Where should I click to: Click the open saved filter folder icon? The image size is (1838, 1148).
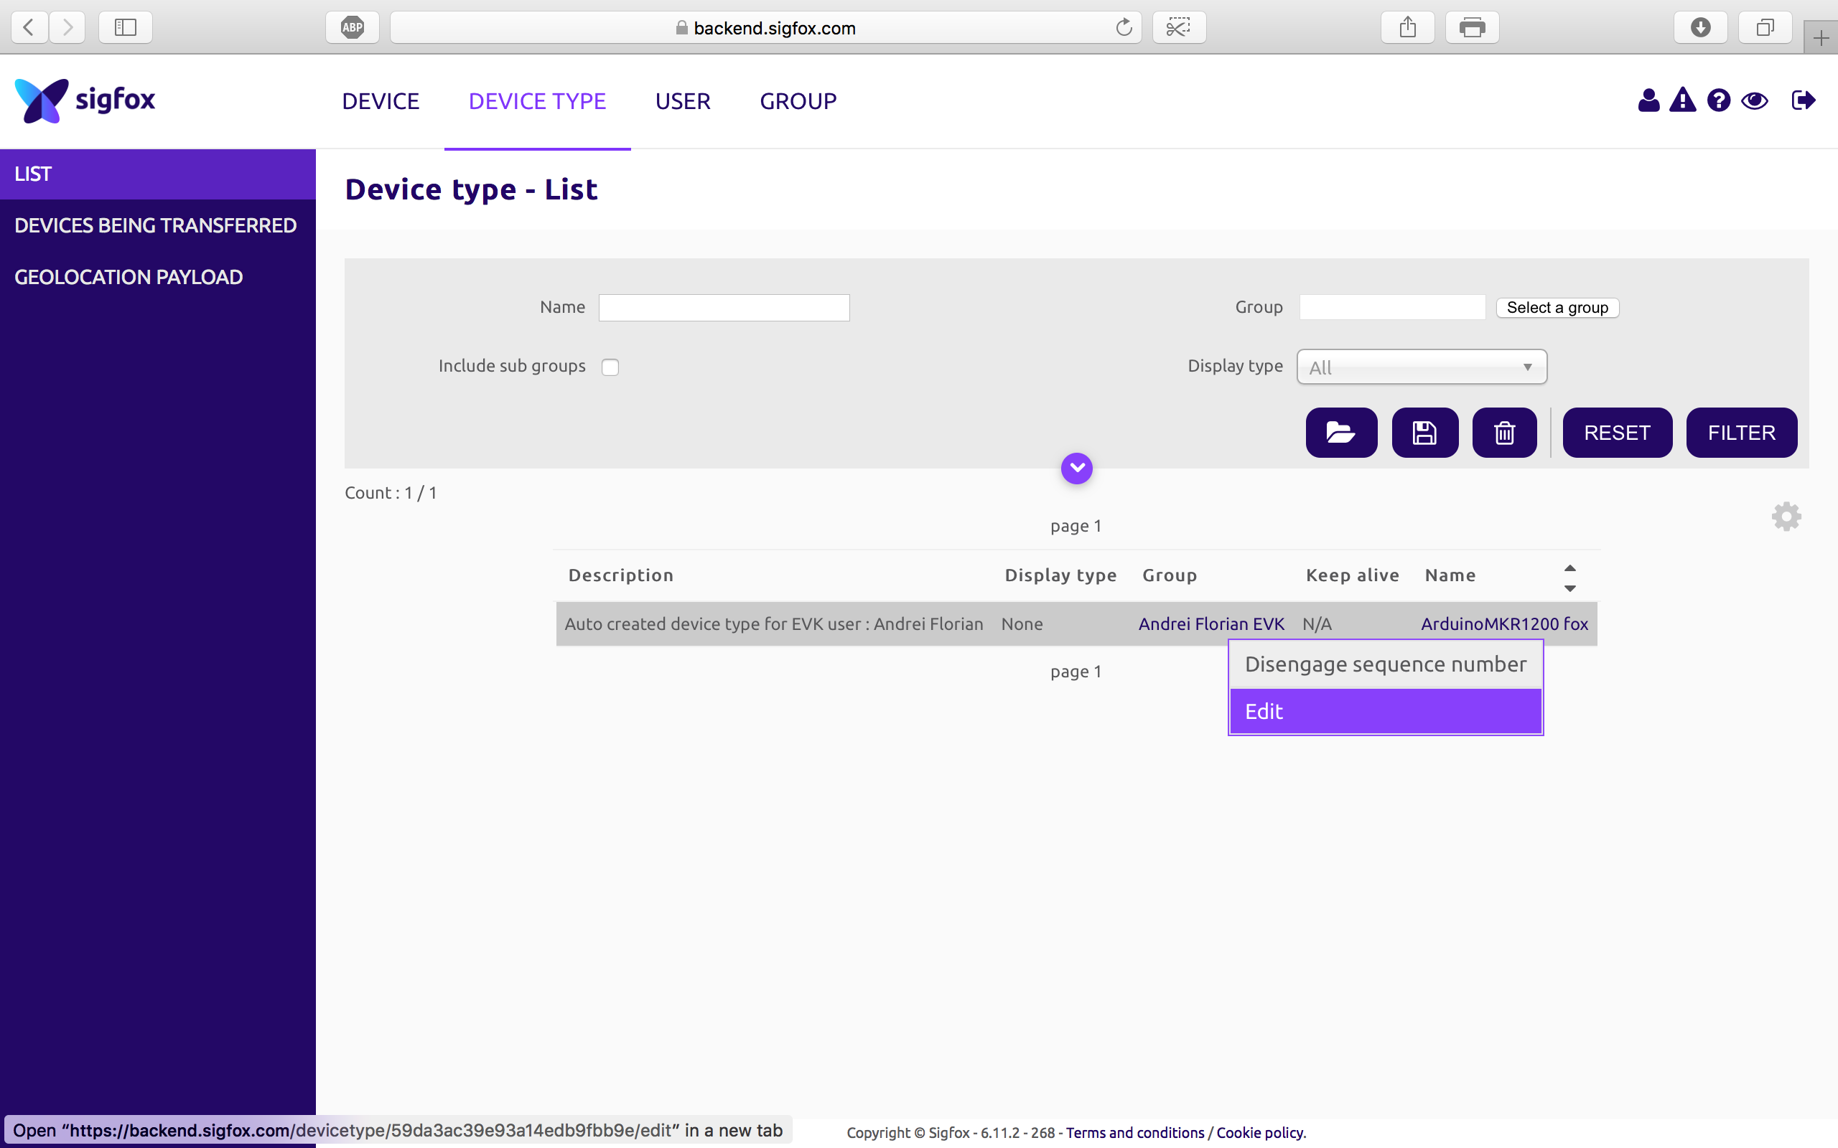1340,433
